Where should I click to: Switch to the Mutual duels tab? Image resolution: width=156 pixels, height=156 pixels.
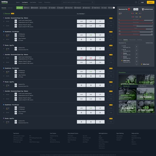(133, 40)
